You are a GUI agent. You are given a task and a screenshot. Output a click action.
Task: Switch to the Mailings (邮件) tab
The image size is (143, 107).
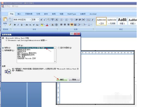click(46, 14)
